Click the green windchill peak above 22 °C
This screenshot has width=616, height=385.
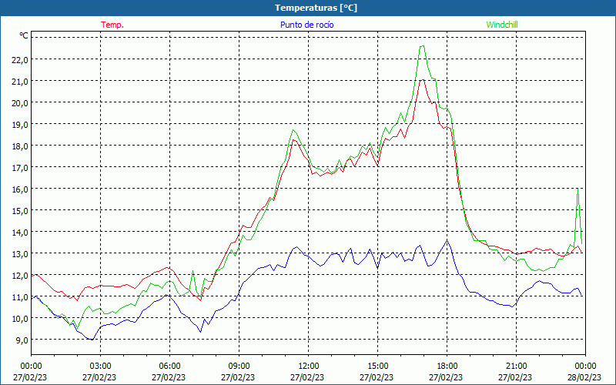click(x=422, y=46)
